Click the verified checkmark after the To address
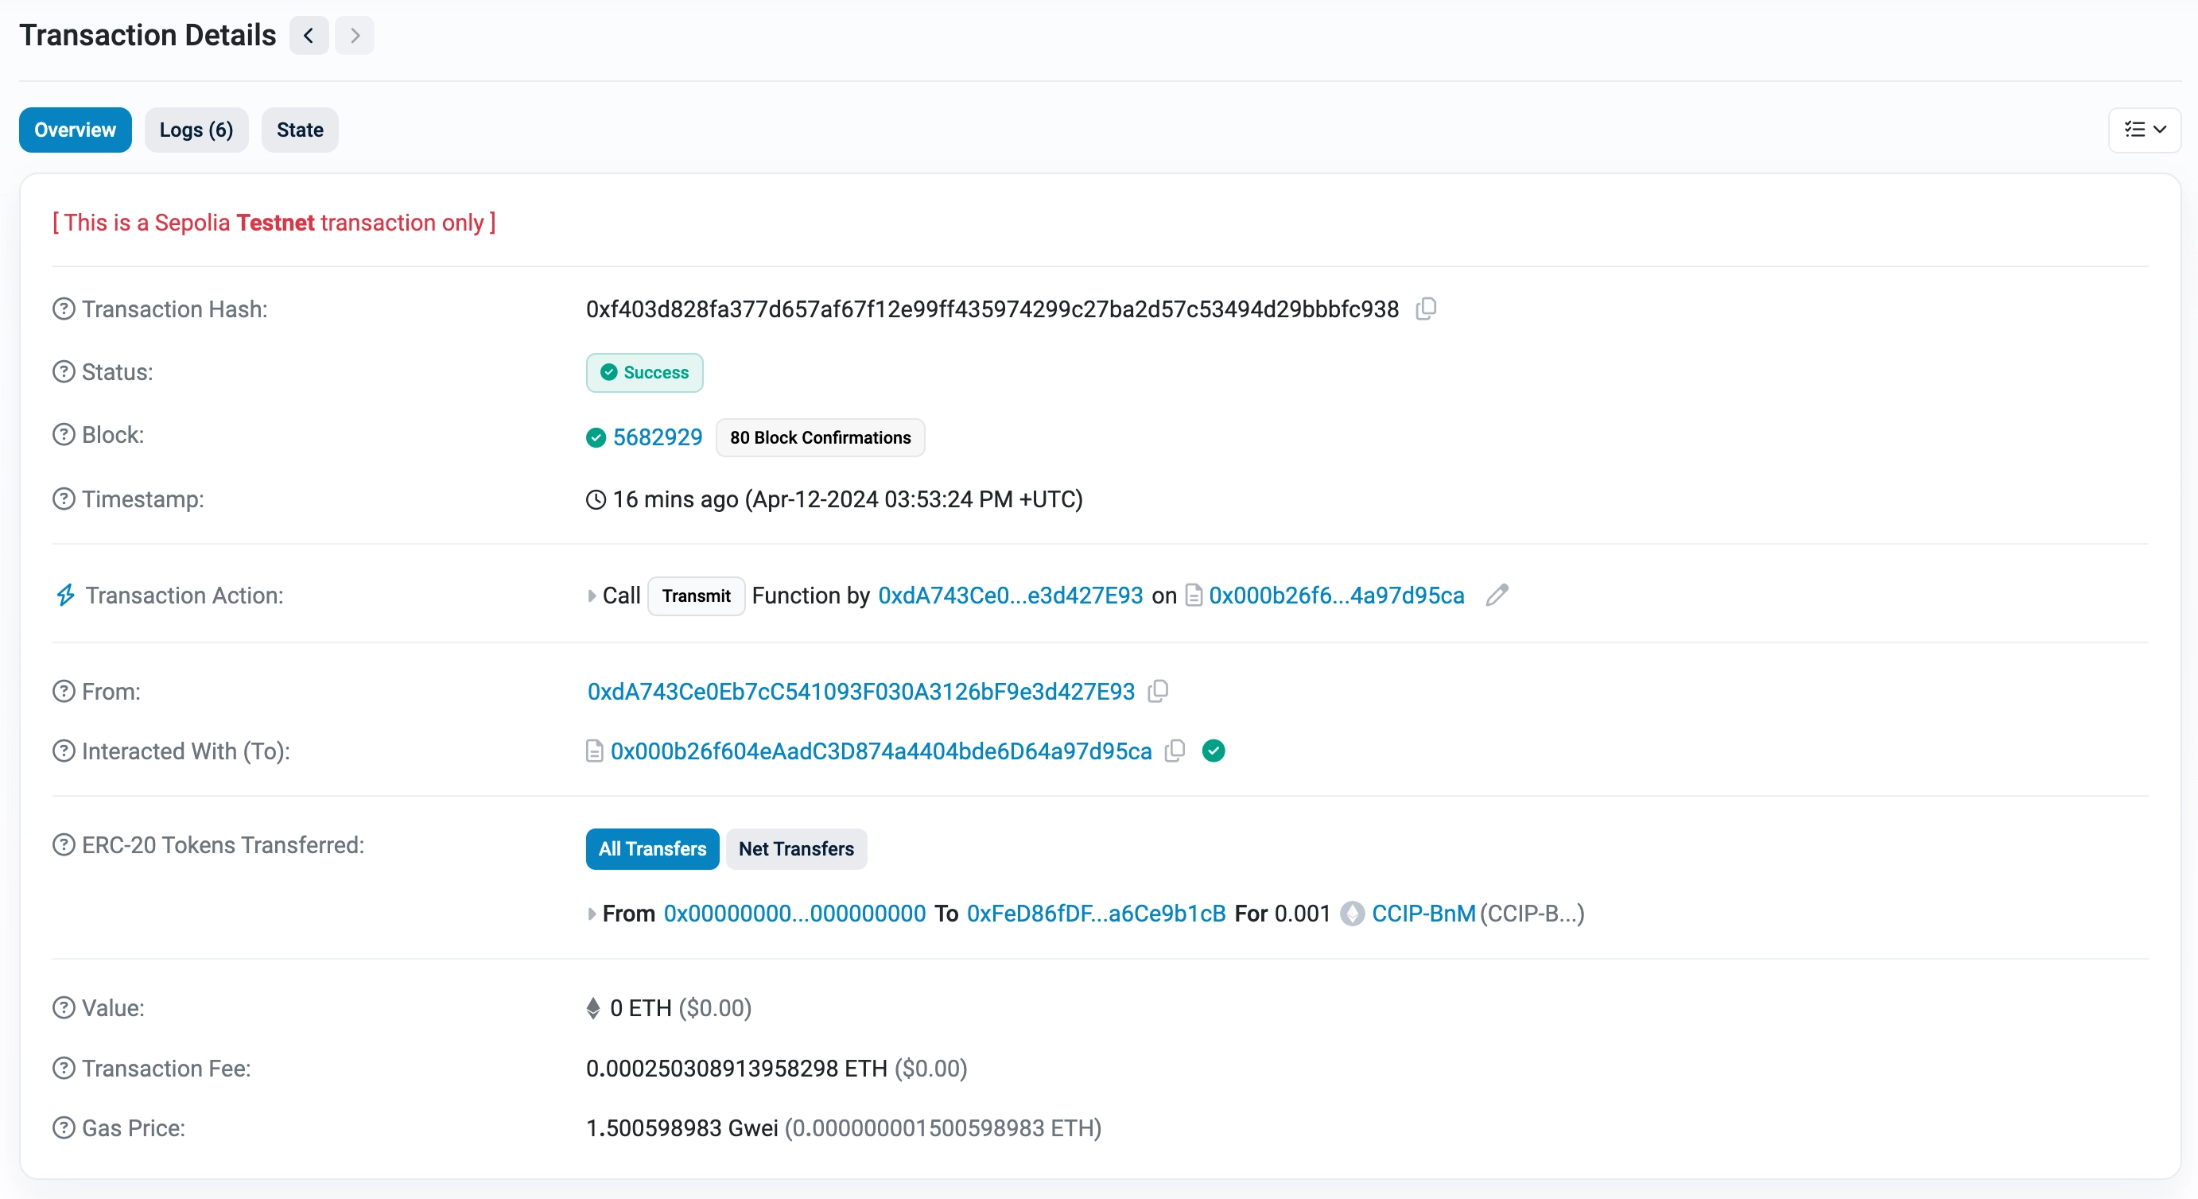 pos(1213,751)
